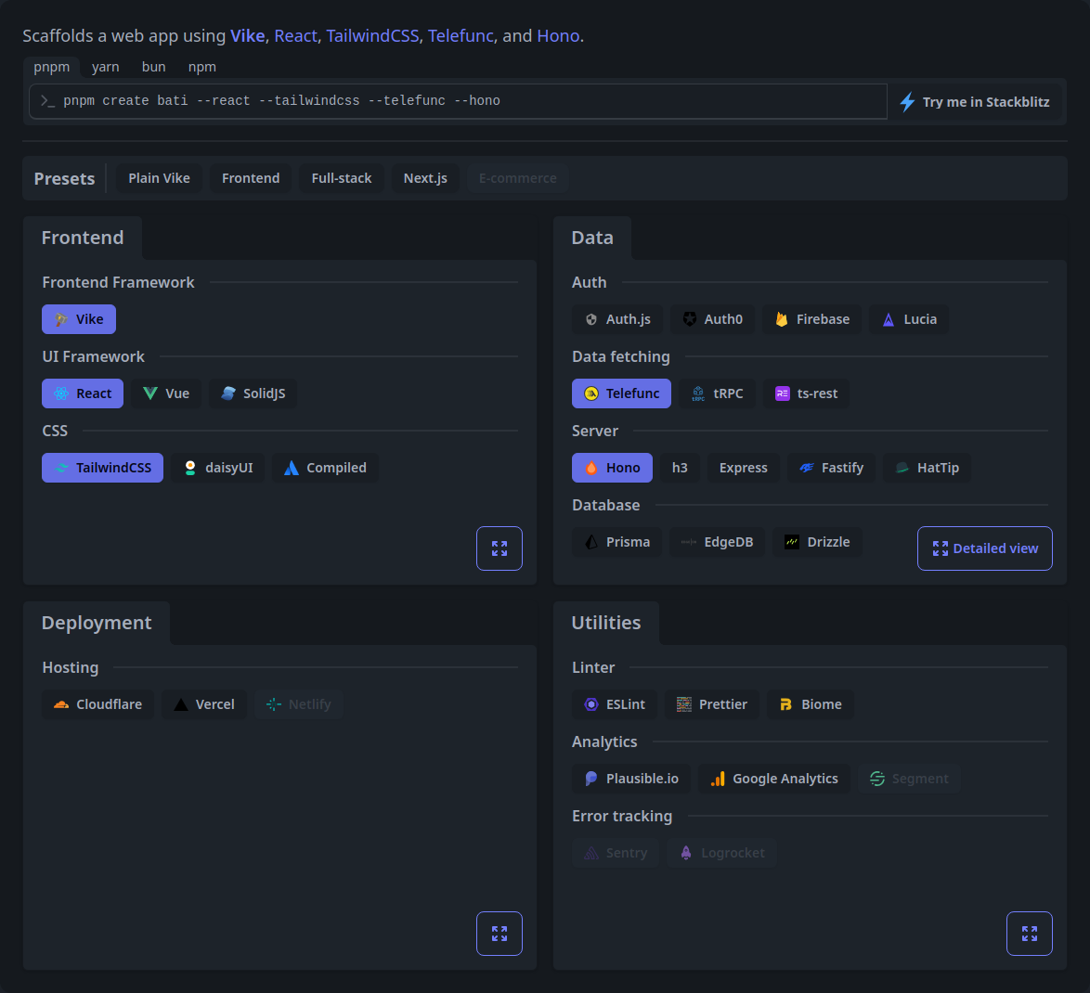Click the Logrocket rocket icon
1090x993 pixels.
pyautogui.click(x=686, y=853)
